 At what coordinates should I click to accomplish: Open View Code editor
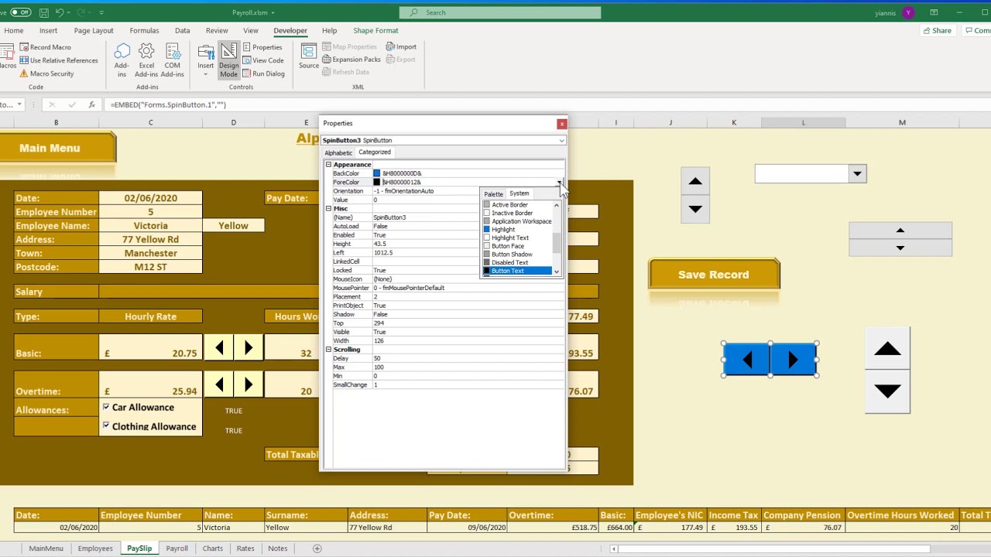click(262, 60)
